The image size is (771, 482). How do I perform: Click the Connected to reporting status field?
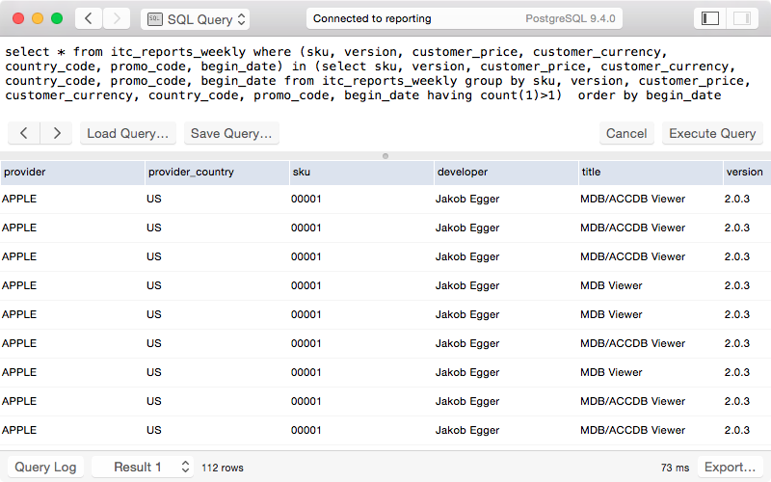[465, 18]
